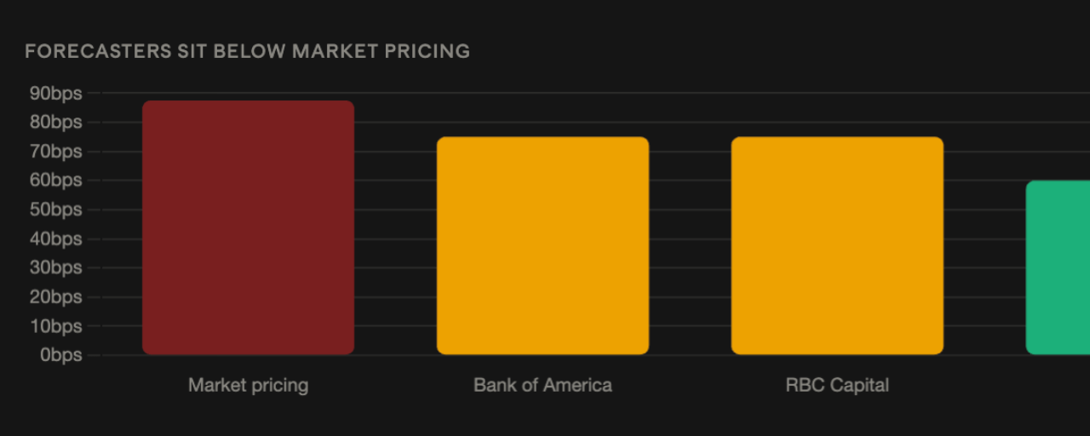Viewport: 1090px width, 436px height.
Task: Click the 'Bank of America' axis label
Action: 542,385
